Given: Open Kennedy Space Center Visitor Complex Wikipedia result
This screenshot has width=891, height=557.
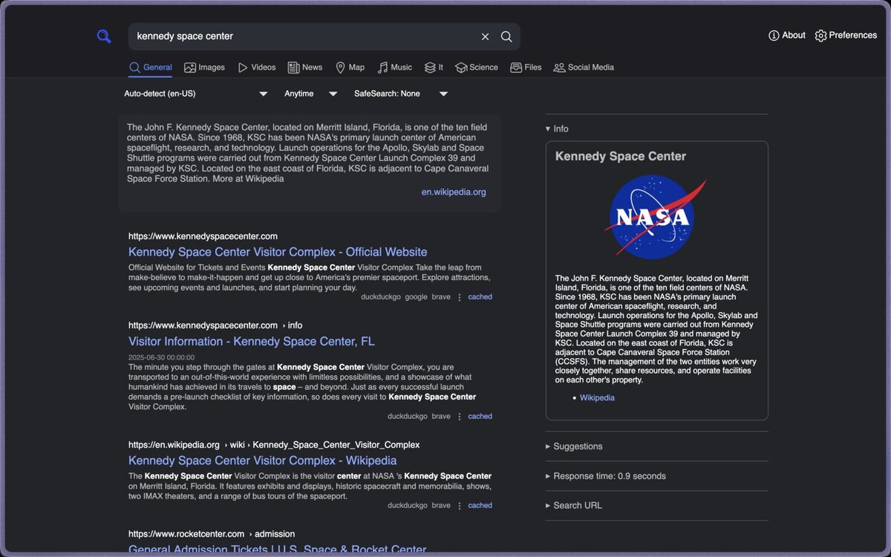Looking at the screenshot, I should point(263,460).
